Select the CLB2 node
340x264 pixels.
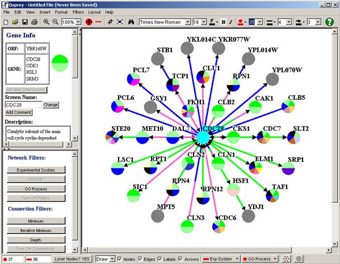coord(218,111)
